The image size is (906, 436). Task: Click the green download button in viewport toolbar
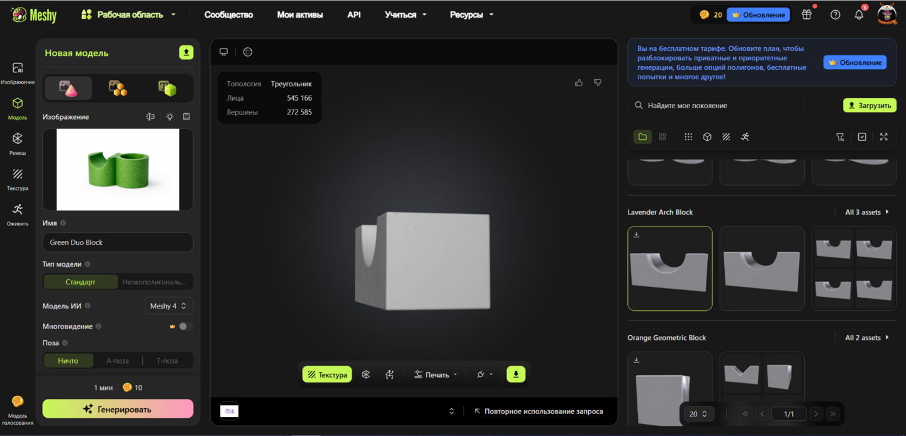coord(516,374)
